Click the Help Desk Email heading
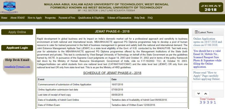This screenshot has height=109, width=225. [x=17, y=60]
